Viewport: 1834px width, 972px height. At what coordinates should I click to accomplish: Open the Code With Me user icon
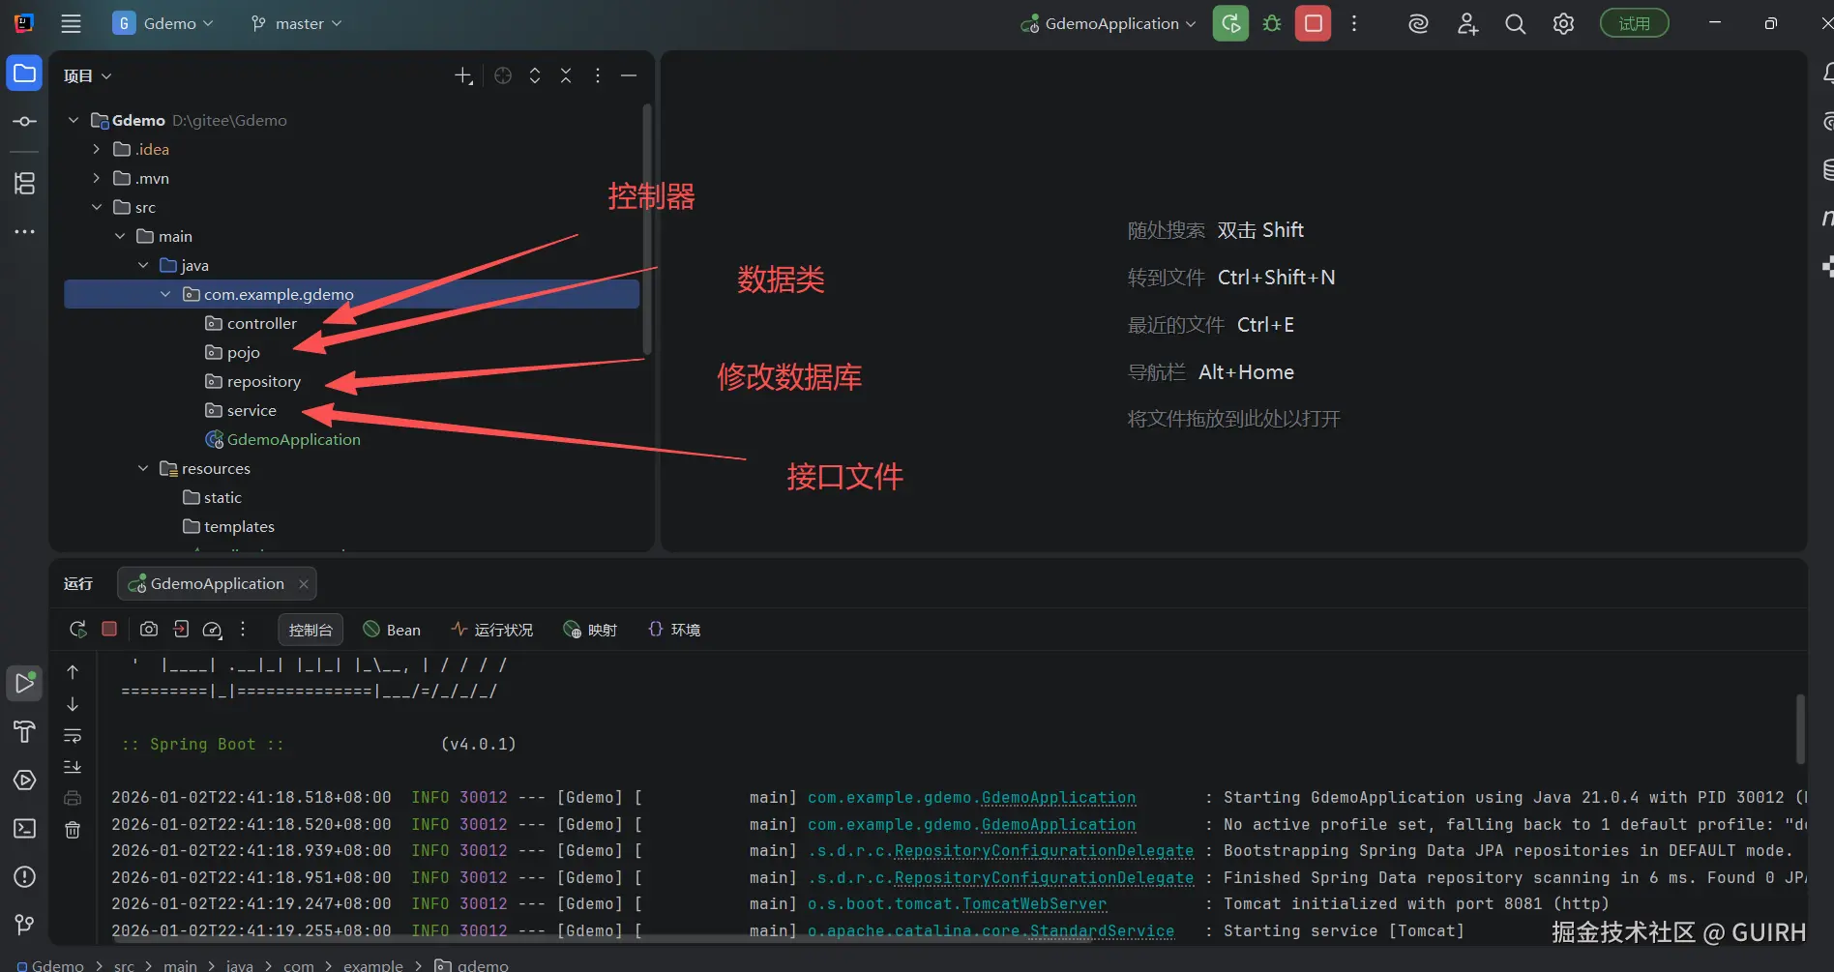coord(1467,23)
